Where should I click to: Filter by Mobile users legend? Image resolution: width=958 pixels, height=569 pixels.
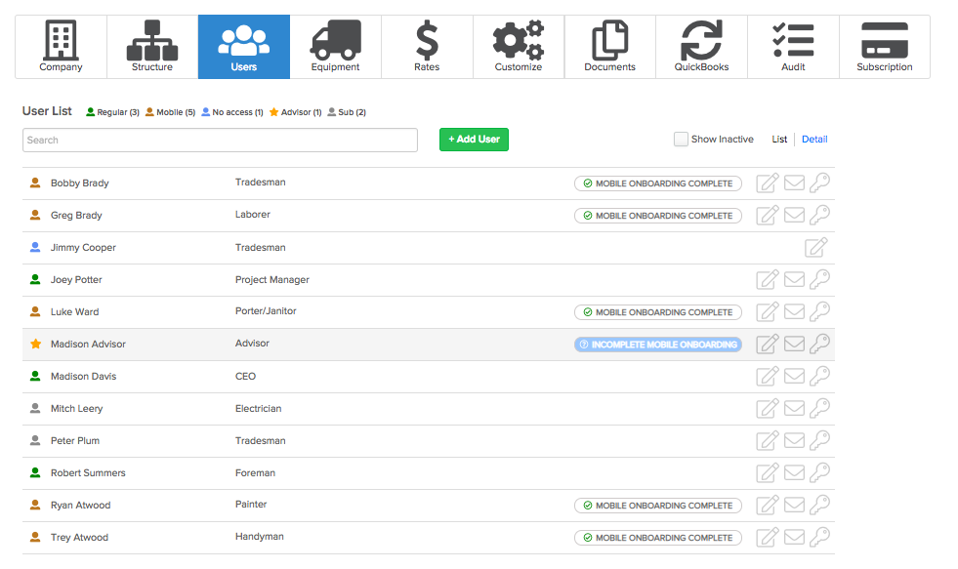point(171,112)
